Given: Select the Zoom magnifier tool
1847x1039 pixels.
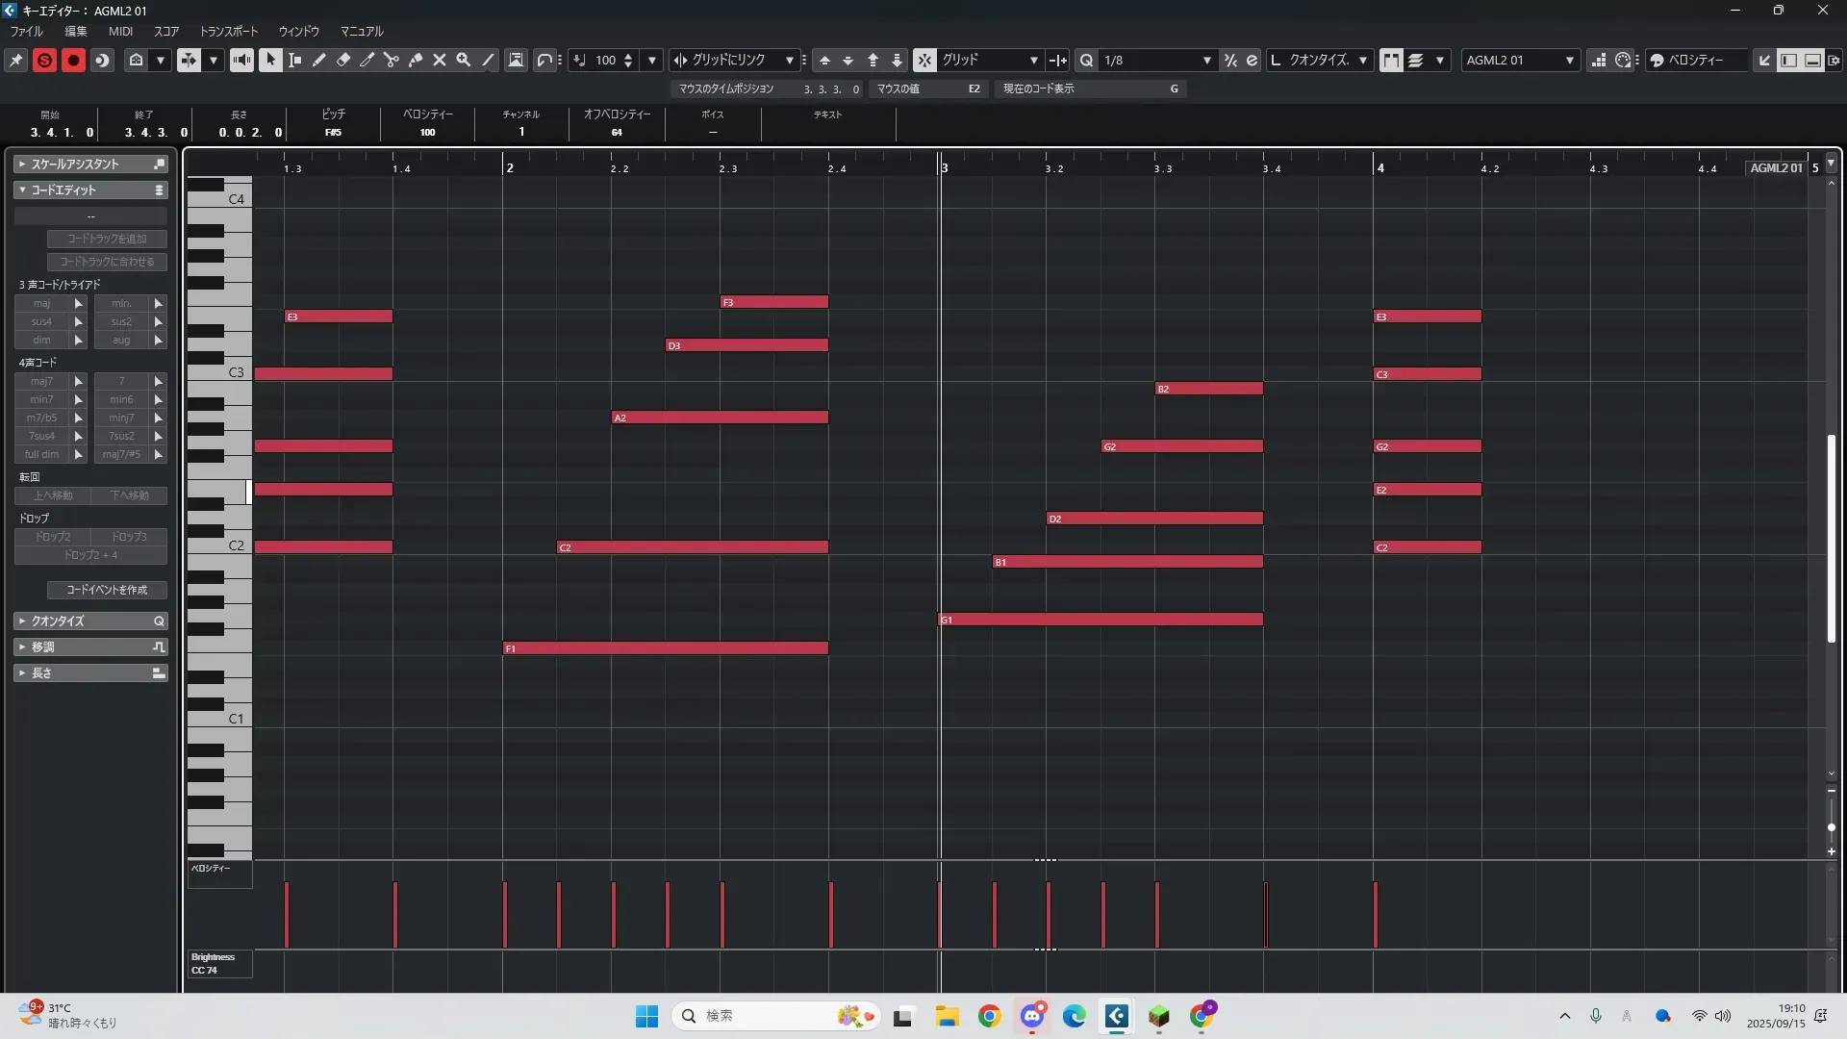Looking at the screenshot, I should [x=464, y=60].
